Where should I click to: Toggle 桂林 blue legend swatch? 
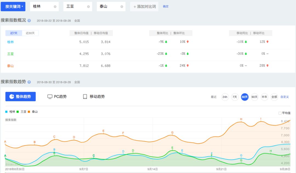coord(6,112)
